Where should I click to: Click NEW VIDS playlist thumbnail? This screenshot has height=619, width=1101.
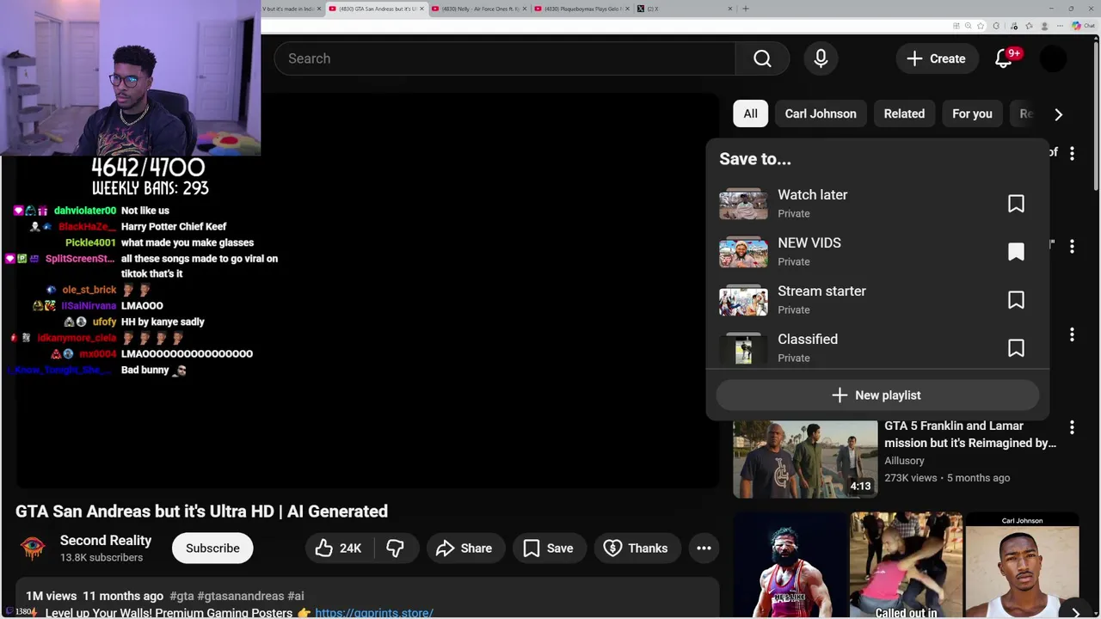pos(743,252)
